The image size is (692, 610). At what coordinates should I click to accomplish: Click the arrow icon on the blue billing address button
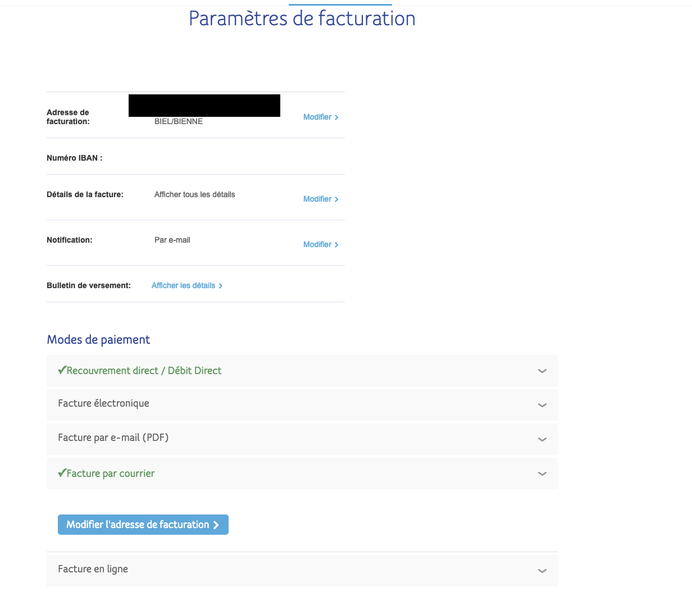pos(216,525)
